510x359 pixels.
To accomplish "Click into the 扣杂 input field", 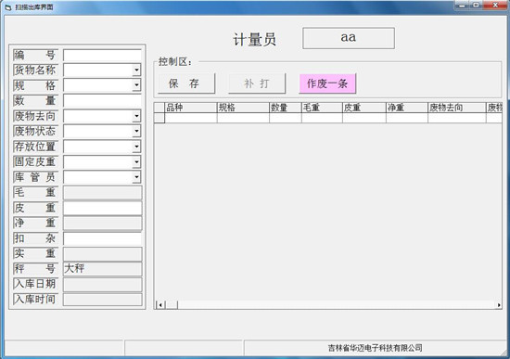I will coord(102,238).
